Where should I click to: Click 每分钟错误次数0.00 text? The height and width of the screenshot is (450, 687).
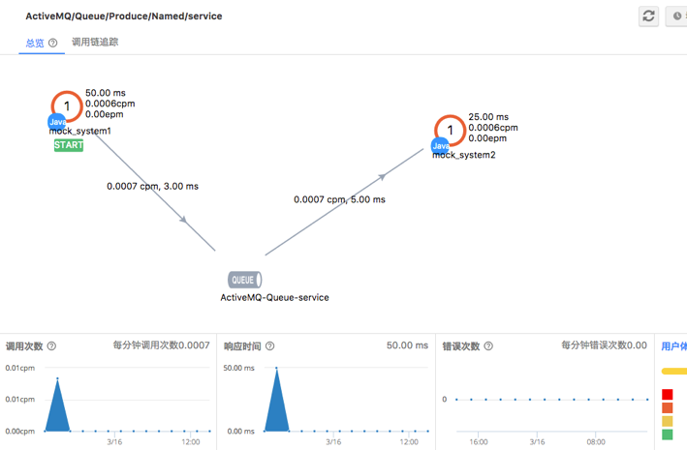(x=605, y=345)
